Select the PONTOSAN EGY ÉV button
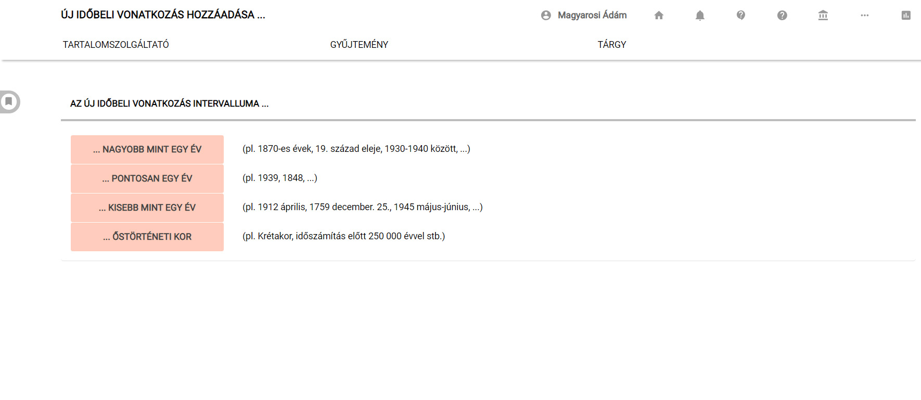 tap(147, 178)
